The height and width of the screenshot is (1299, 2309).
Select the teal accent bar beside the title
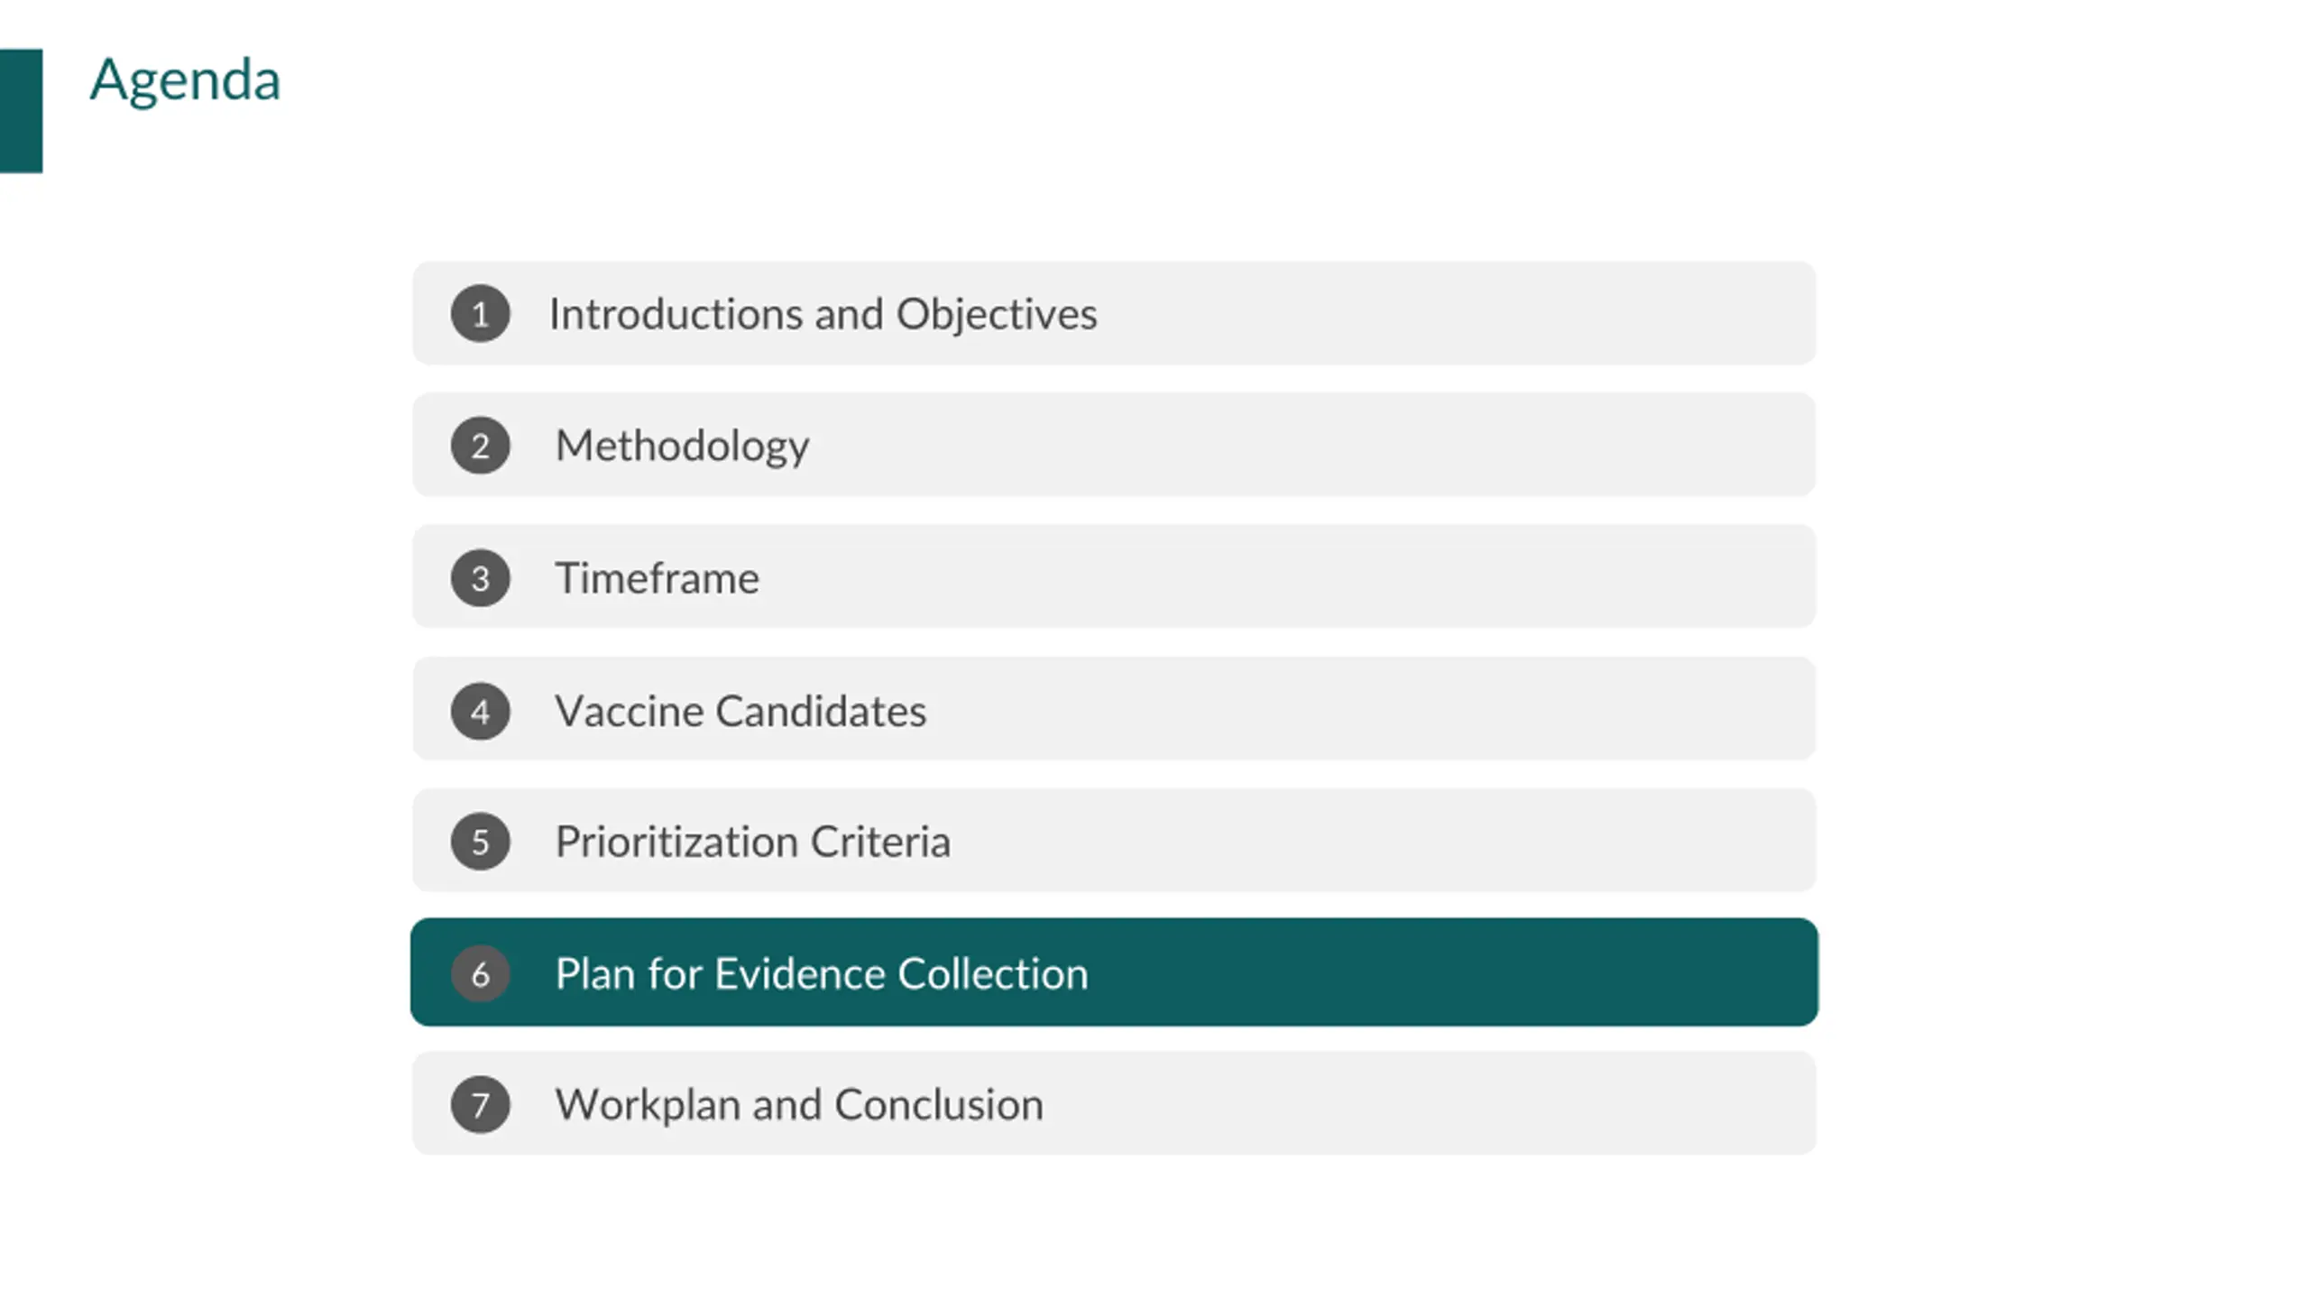click(21, 110)
